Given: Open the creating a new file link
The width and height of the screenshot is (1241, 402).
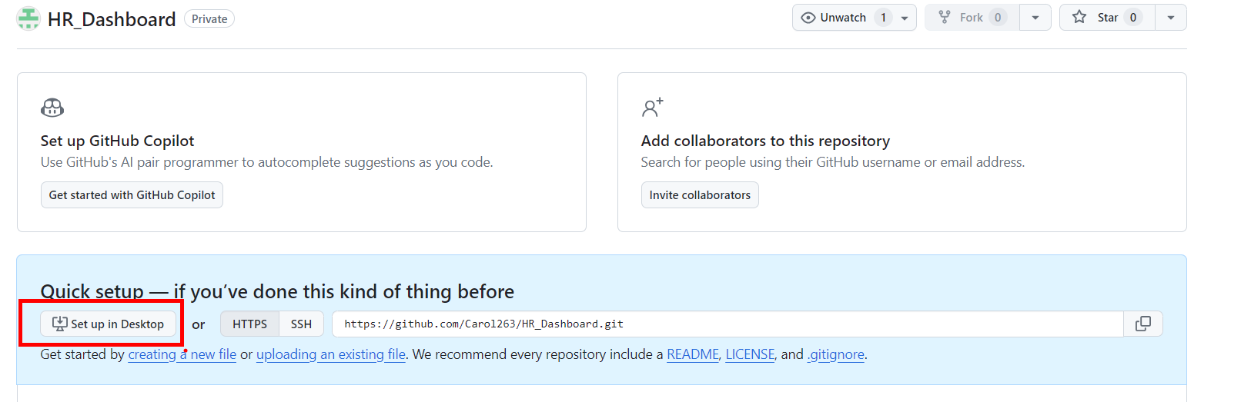Looking at the screenshot, I should point(182,354).
